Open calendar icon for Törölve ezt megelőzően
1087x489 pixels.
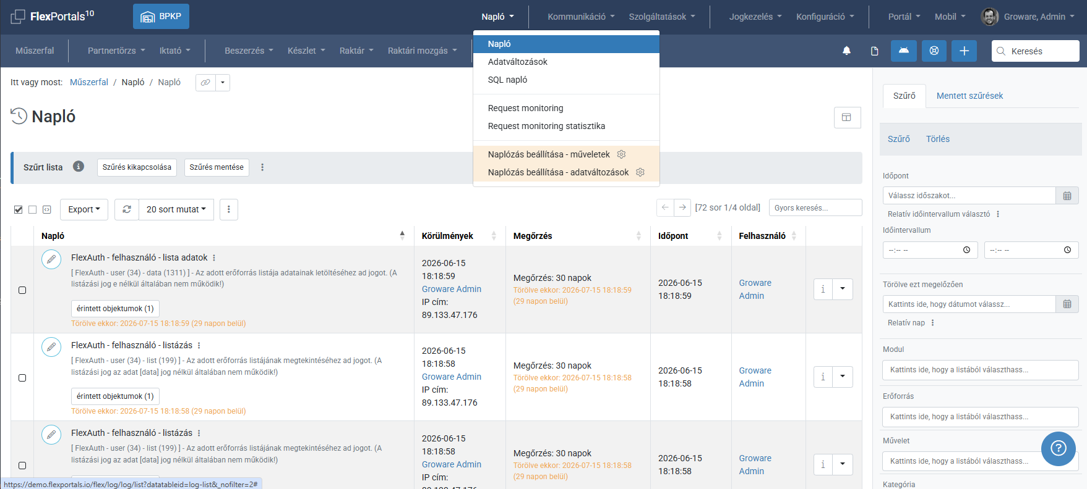point(1067,304)
